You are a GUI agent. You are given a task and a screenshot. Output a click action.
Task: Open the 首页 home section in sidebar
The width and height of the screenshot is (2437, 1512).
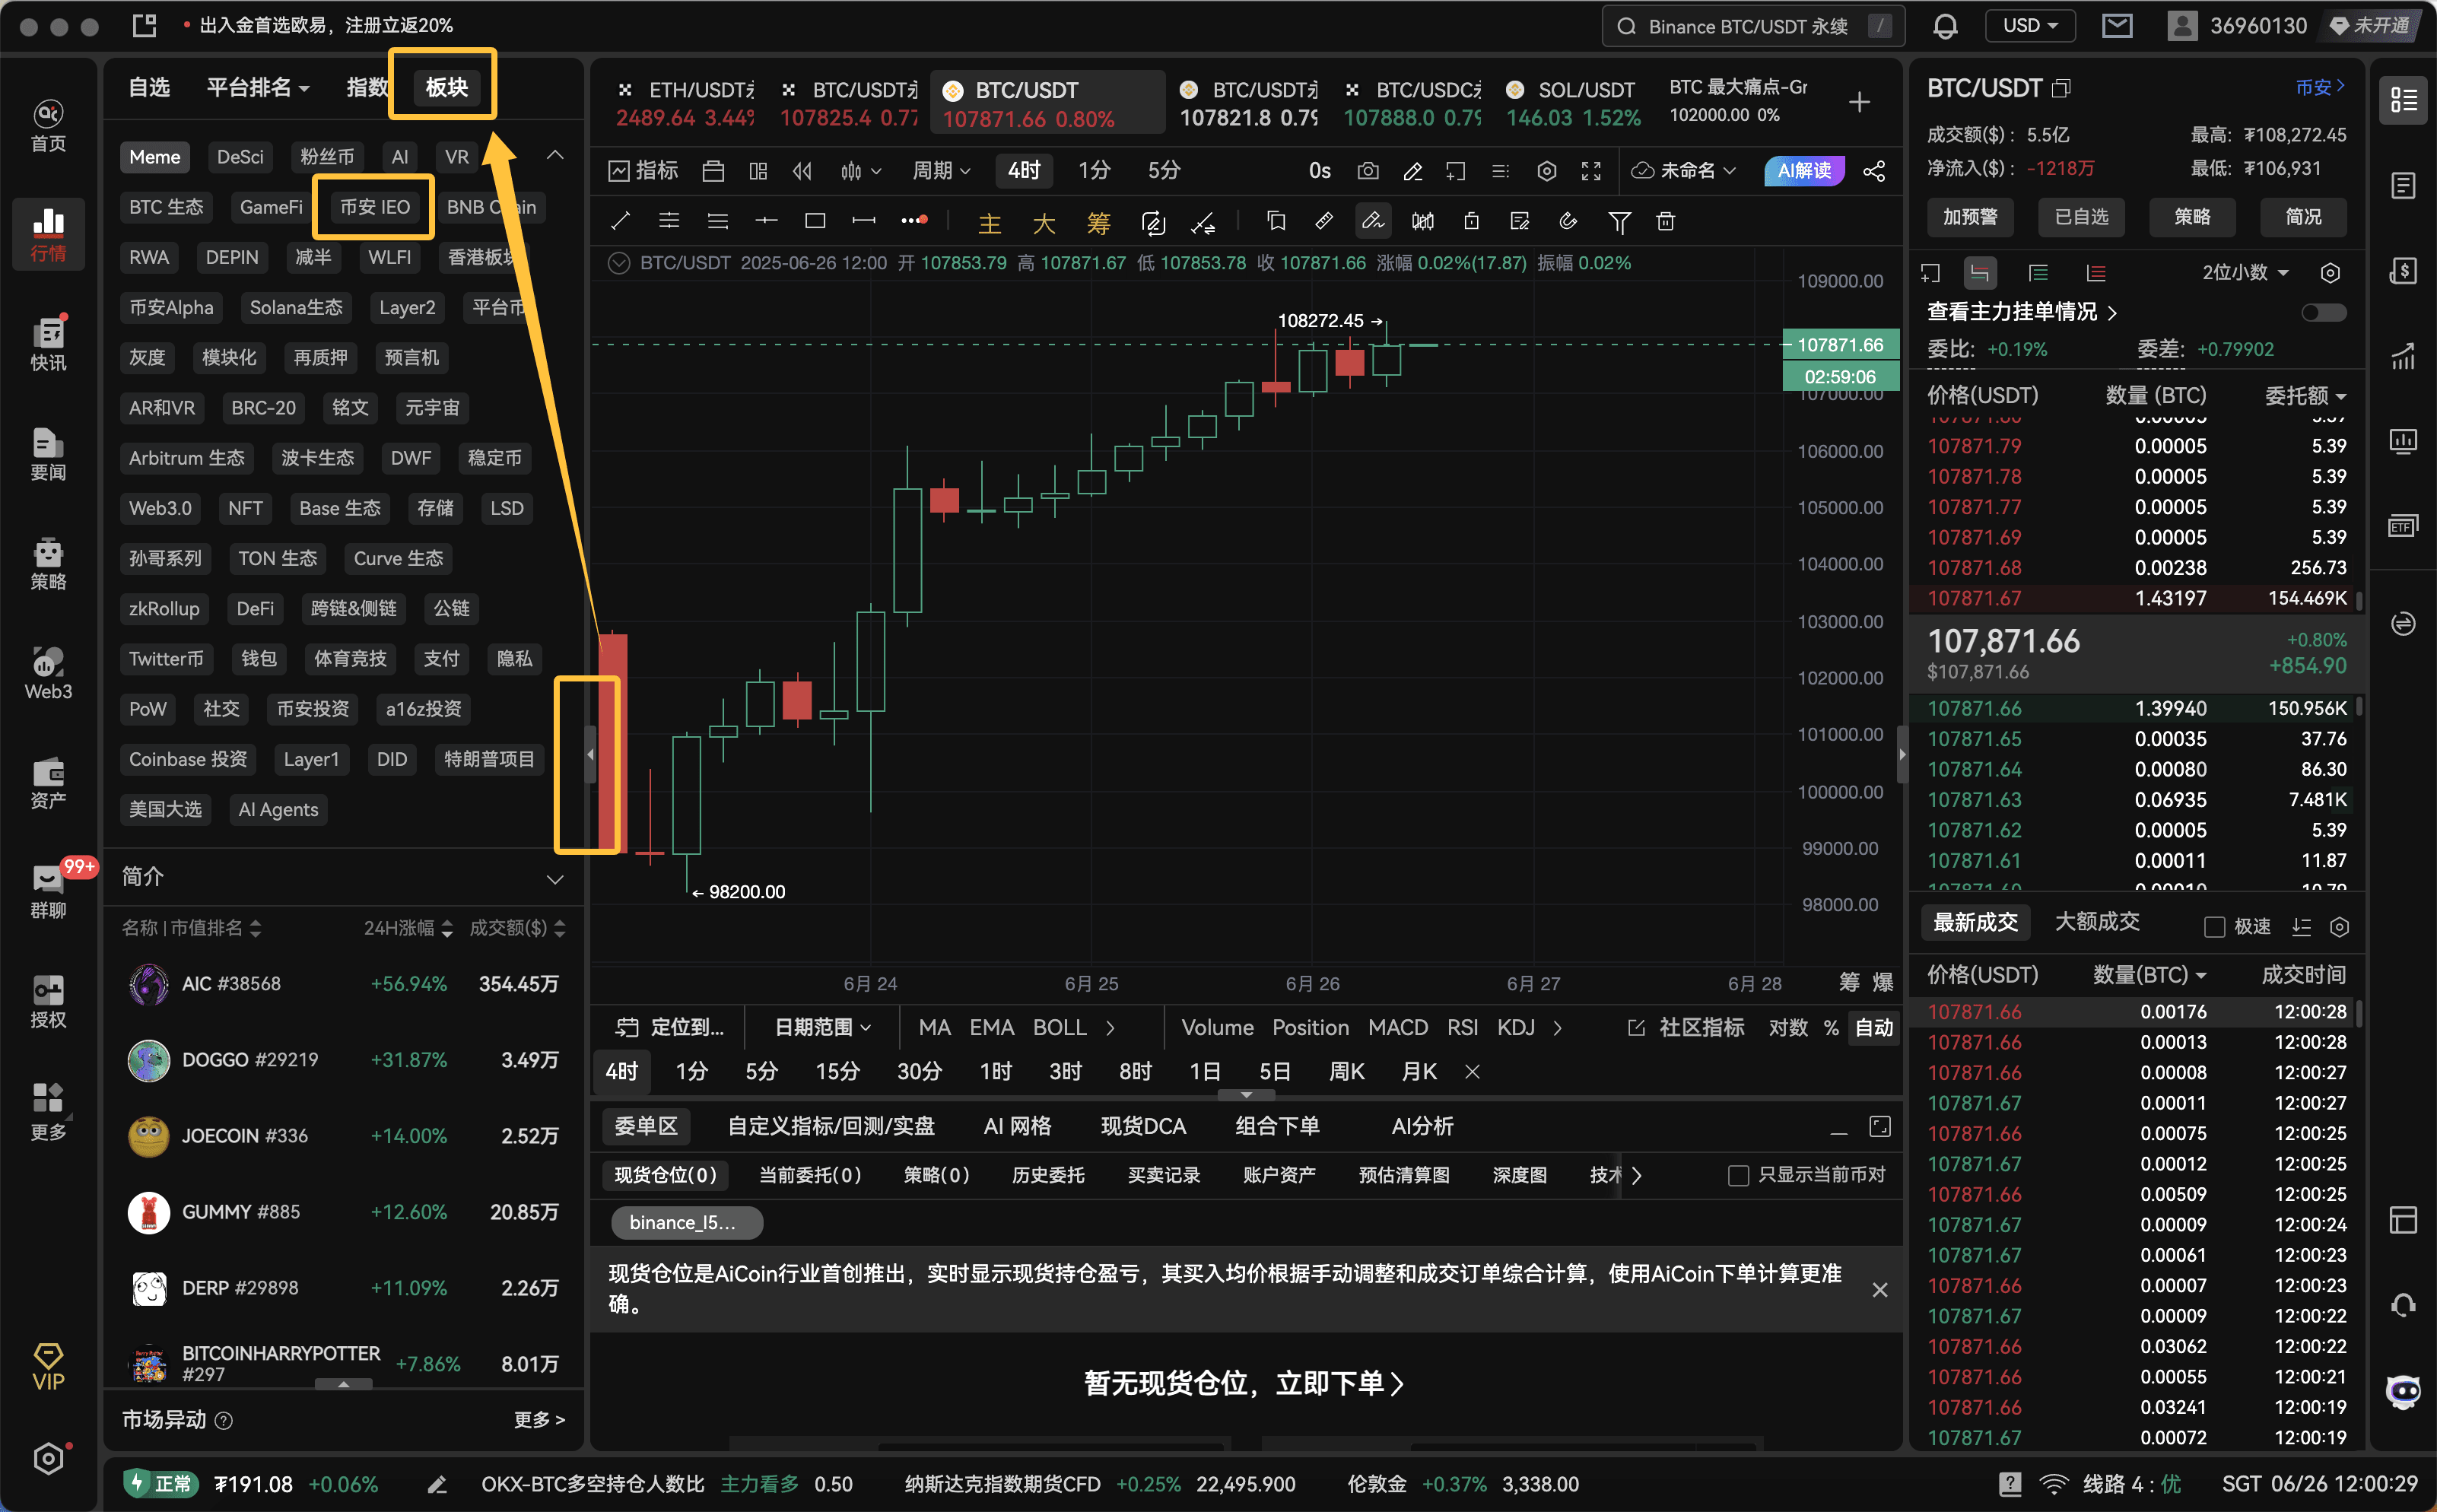48,126
